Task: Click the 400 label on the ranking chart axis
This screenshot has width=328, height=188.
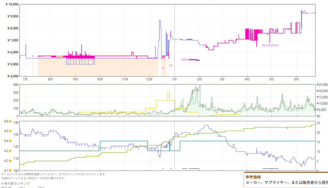Action: 16,85
